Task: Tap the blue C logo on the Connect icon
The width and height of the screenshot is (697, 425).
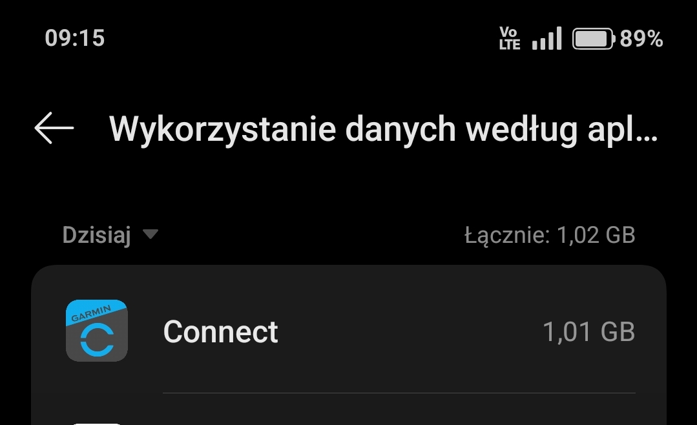Action: pos(98,340)
